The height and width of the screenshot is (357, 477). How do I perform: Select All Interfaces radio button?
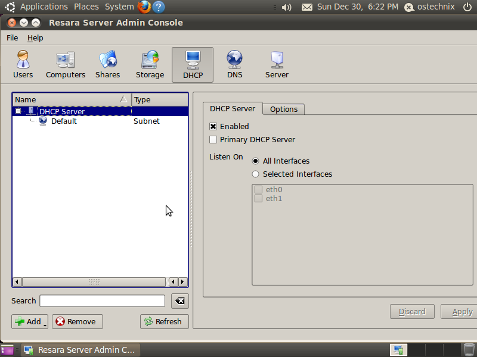click(x=256, y=161)
